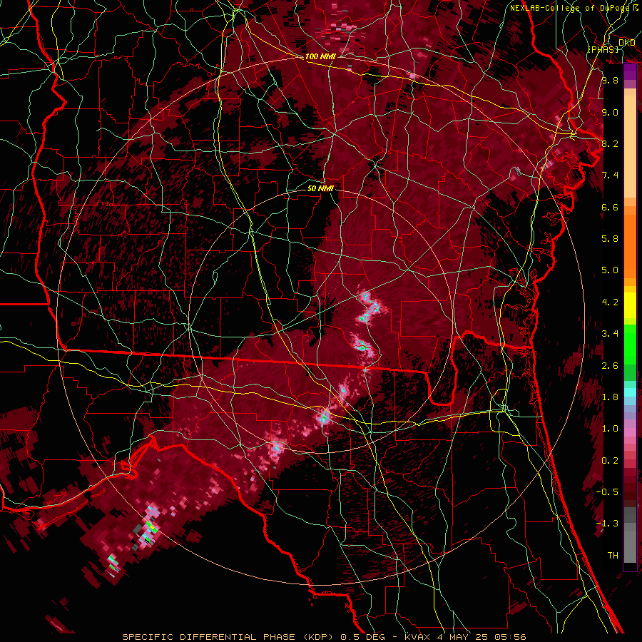Click the '-0.5' scale value
This screenshot has width=642, height=642.
click(x=607, y=492)
